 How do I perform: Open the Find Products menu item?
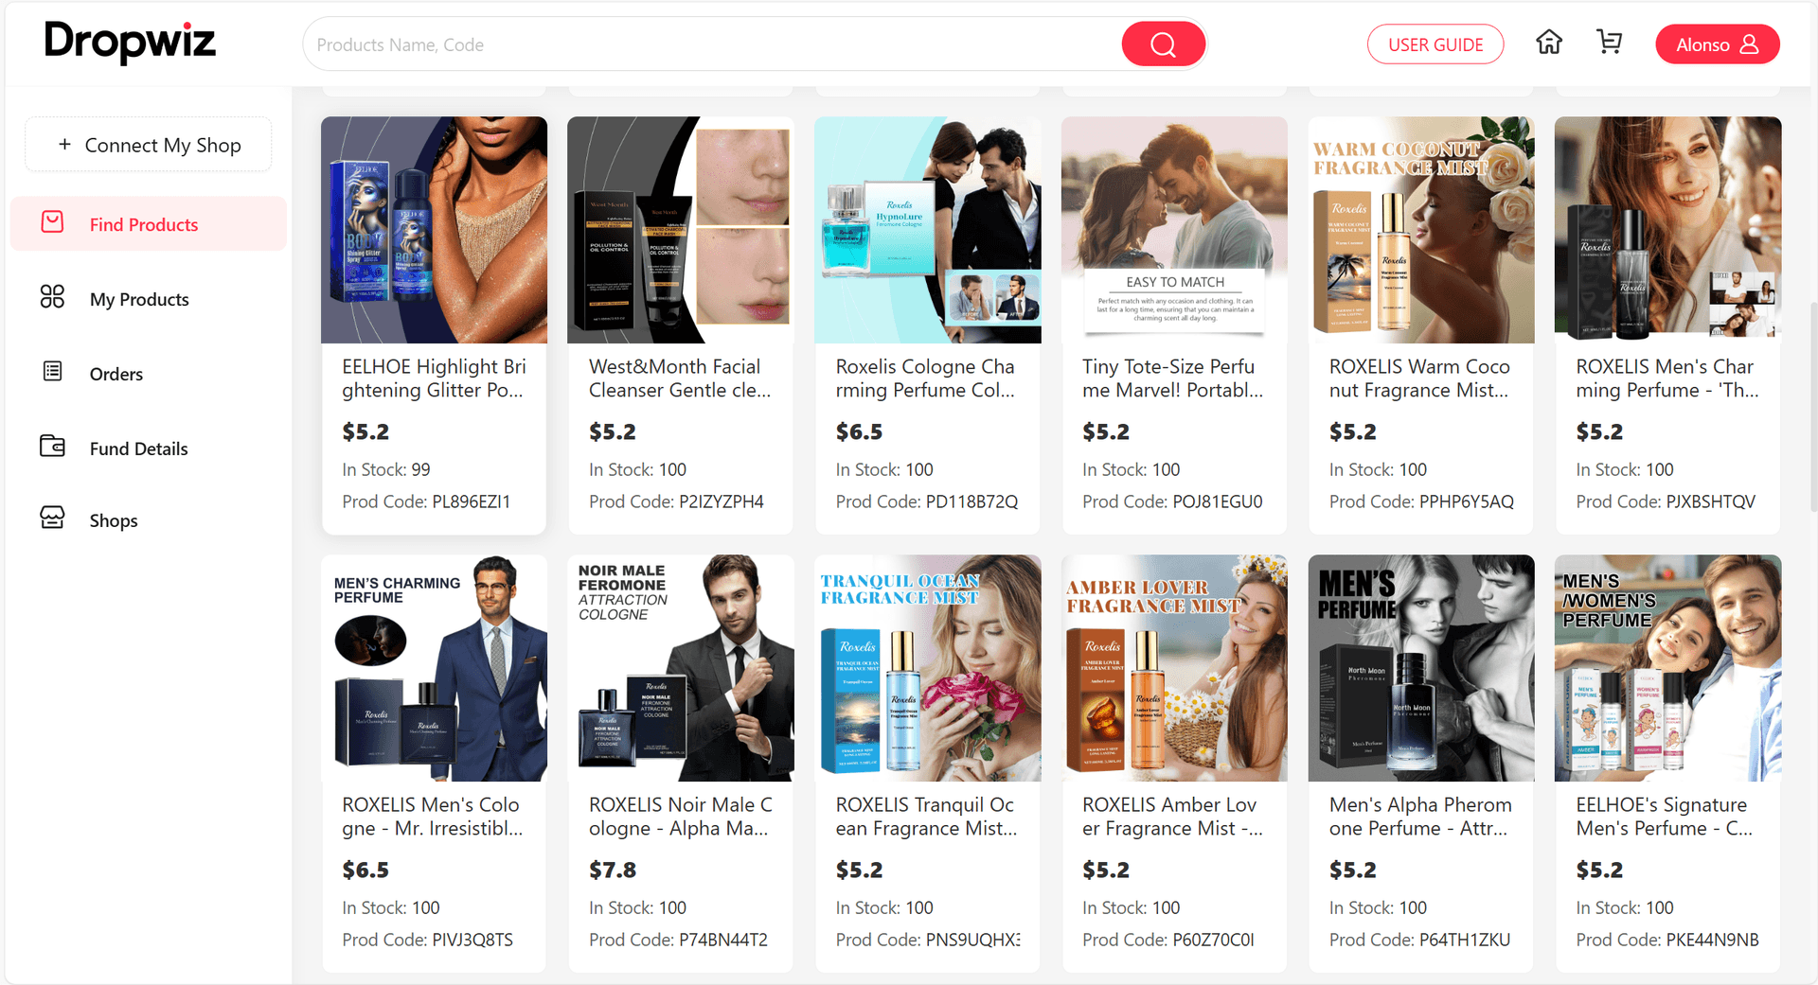pos(149,224)
